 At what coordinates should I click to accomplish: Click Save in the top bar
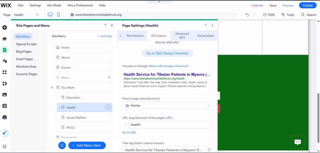(273, 6)
